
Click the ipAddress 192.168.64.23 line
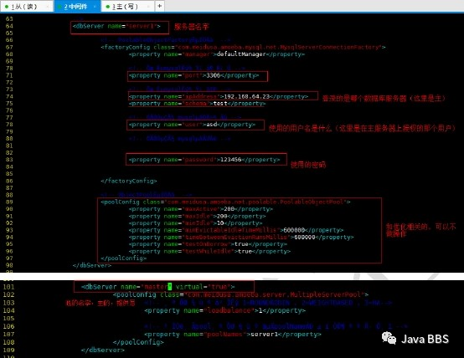[219, 96]
